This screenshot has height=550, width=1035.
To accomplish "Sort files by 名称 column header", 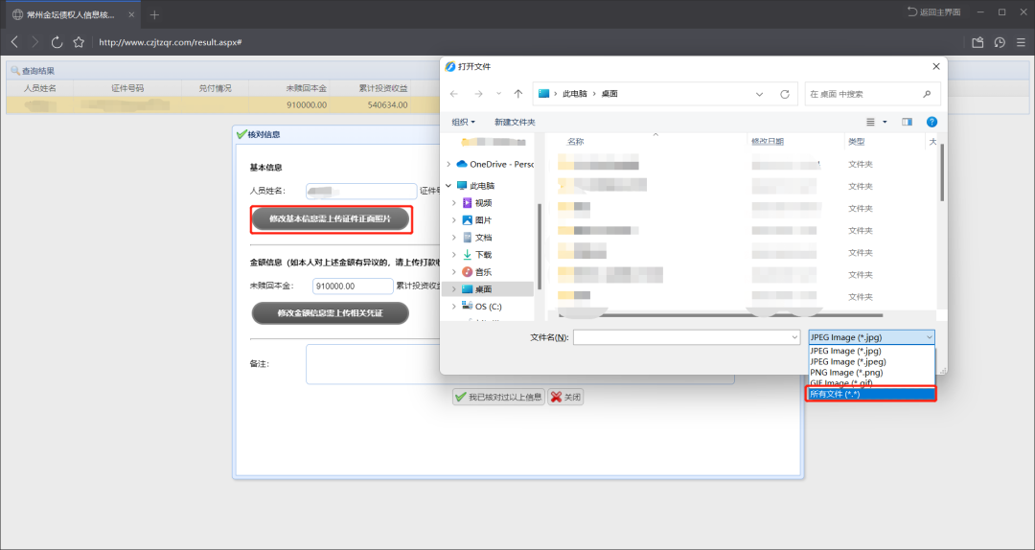I will tap(576, 141).
